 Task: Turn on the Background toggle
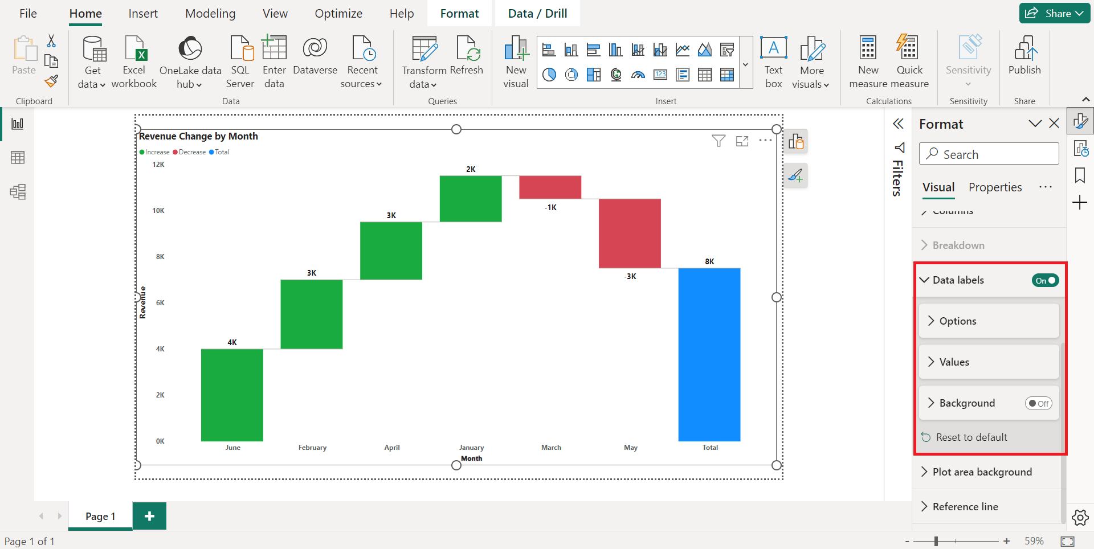pyautogui.click(x=1039, y=403)
